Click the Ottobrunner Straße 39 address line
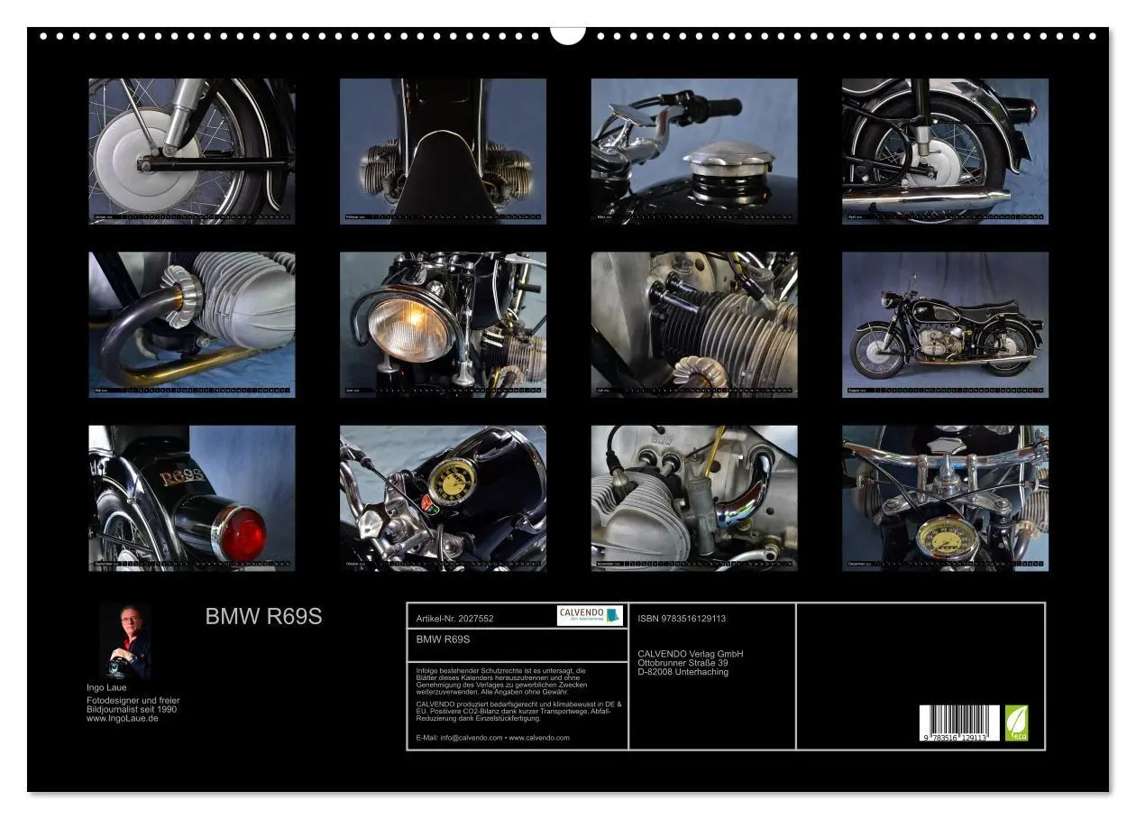This screenshot has height=819, width=1136. pos(683,663)
